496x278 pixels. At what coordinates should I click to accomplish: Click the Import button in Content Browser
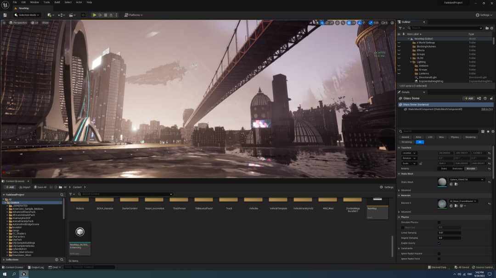pyautogui.click(x=25, y=187)
